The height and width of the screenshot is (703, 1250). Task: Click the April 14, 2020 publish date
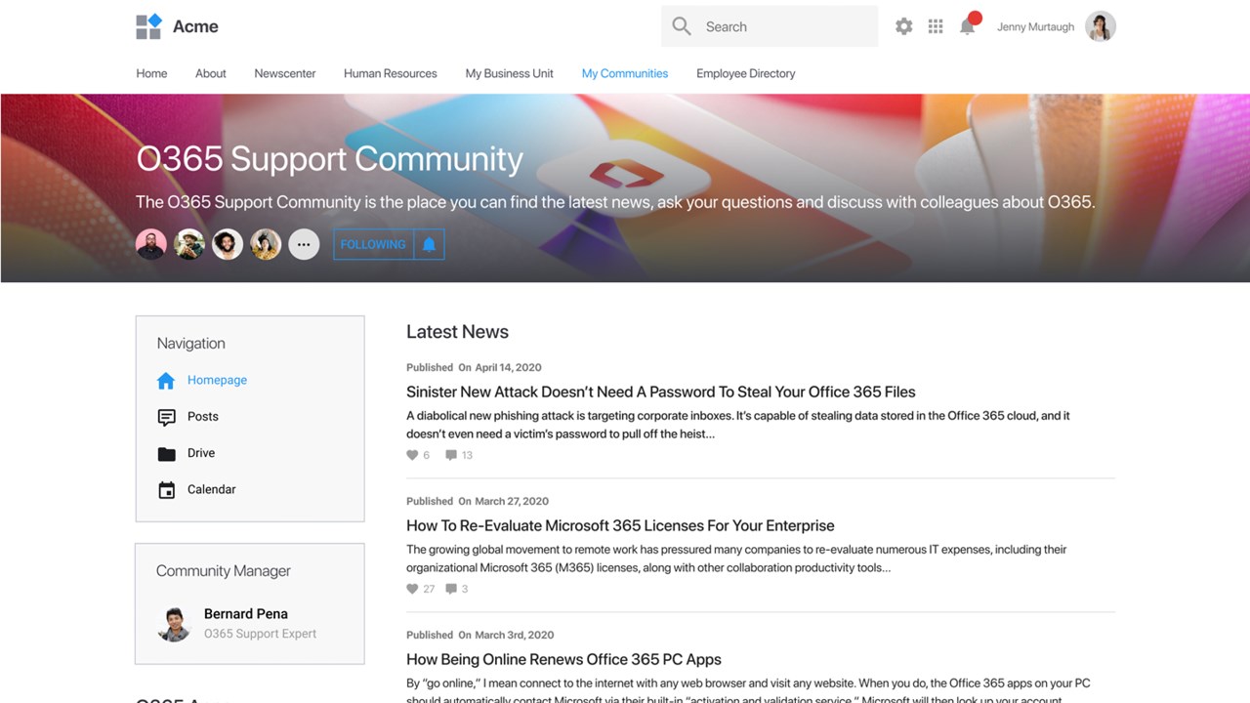tap(508, 367)
